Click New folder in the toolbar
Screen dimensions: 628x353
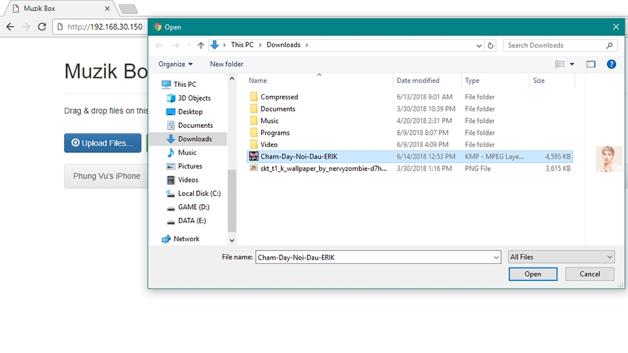tap(226, 64)
